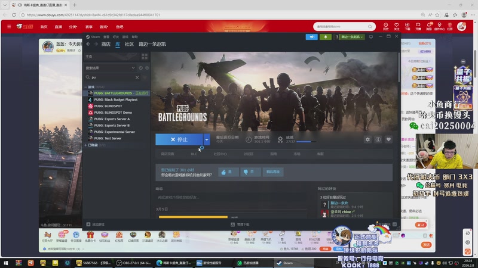Switch to the 商店 store tab
Screen dimensions: 478x268
(x=106, y=44)
